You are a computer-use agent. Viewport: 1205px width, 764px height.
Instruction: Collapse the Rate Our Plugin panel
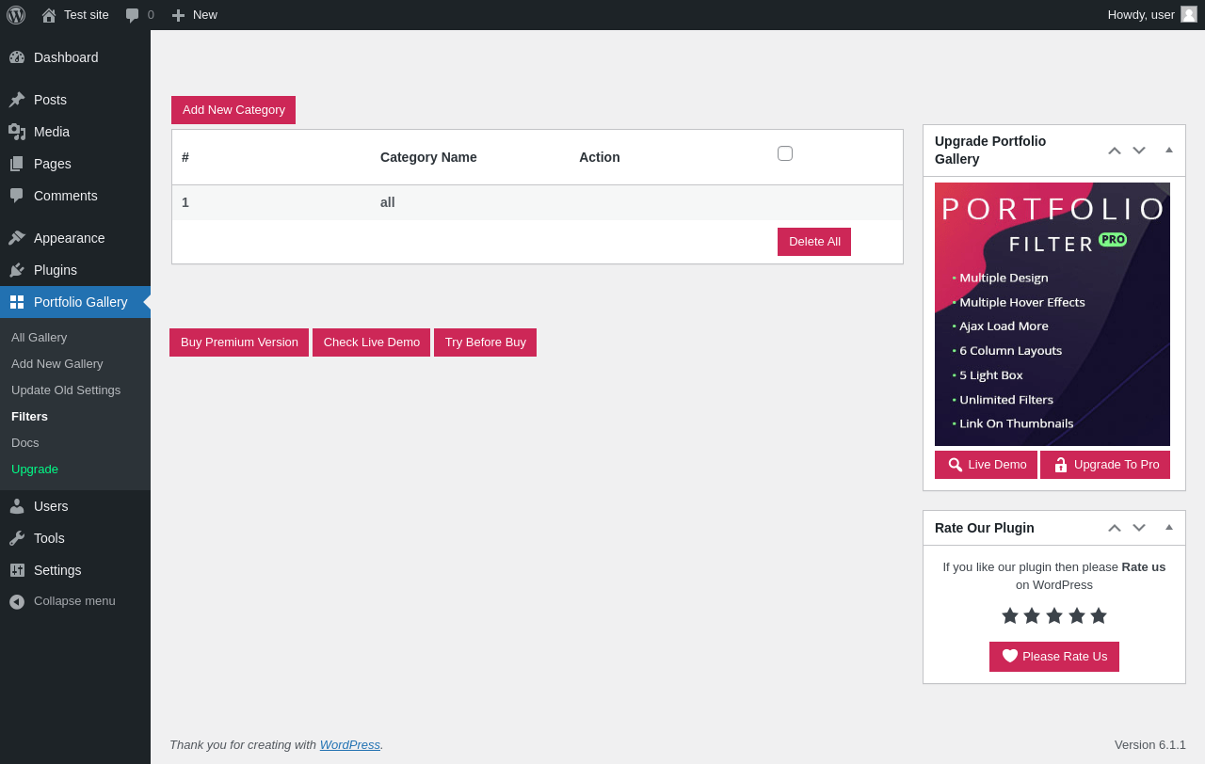click(x=1169, y=528)
